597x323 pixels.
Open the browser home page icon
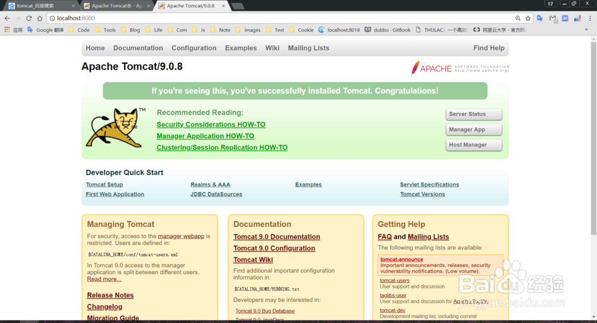(x=39, y=18)
